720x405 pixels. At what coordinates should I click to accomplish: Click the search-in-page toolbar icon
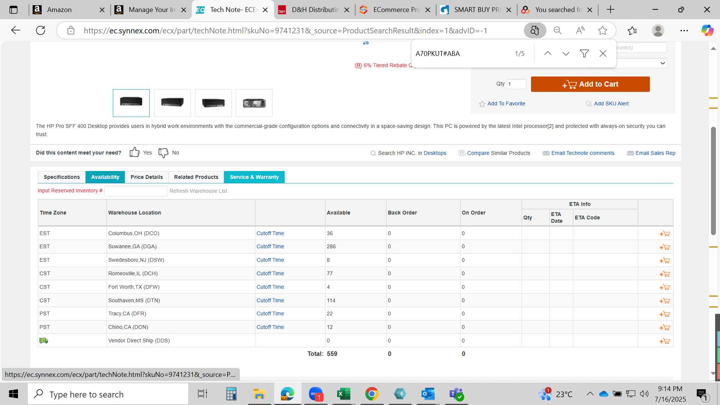point(535,30)
